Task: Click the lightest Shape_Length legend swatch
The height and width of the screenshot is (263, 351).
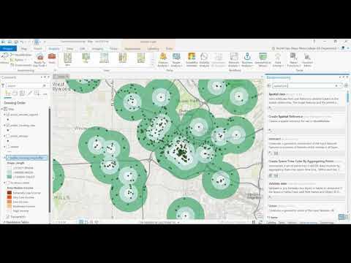Action: click(10, 168)
